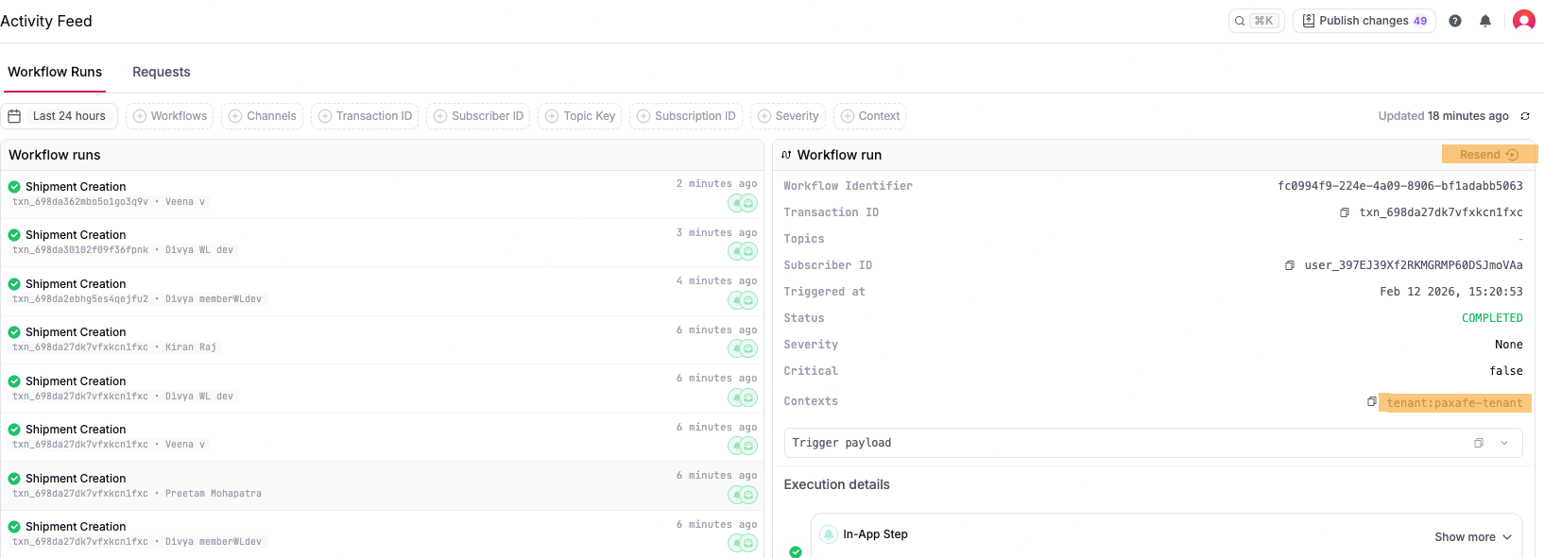This screenshot has height=558, width=1544.
Task: Copy the Trigger payload contents
Action: tap(1479, 443)
